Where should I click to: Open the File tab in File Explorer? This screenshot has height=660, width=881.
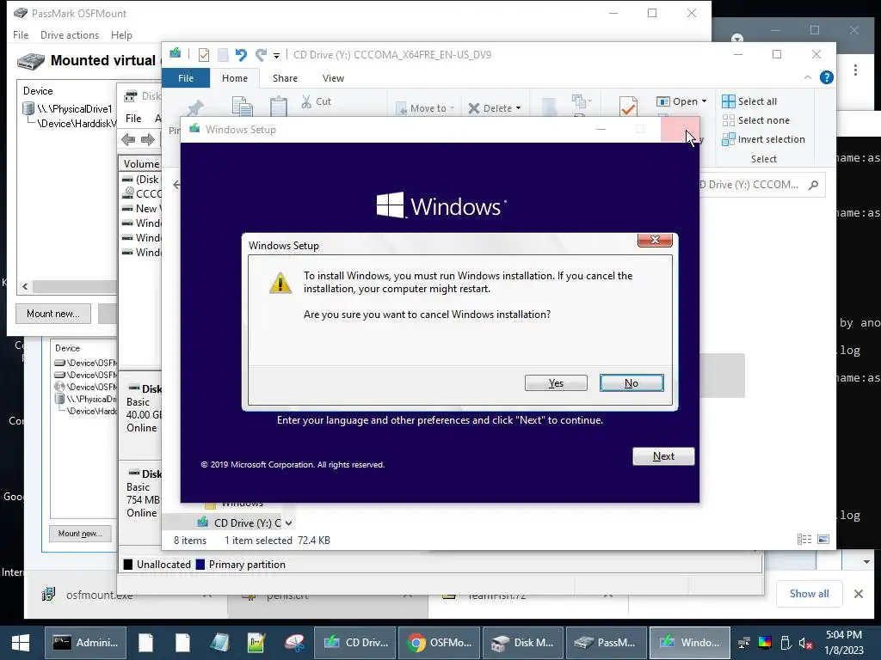pos(186,78)
